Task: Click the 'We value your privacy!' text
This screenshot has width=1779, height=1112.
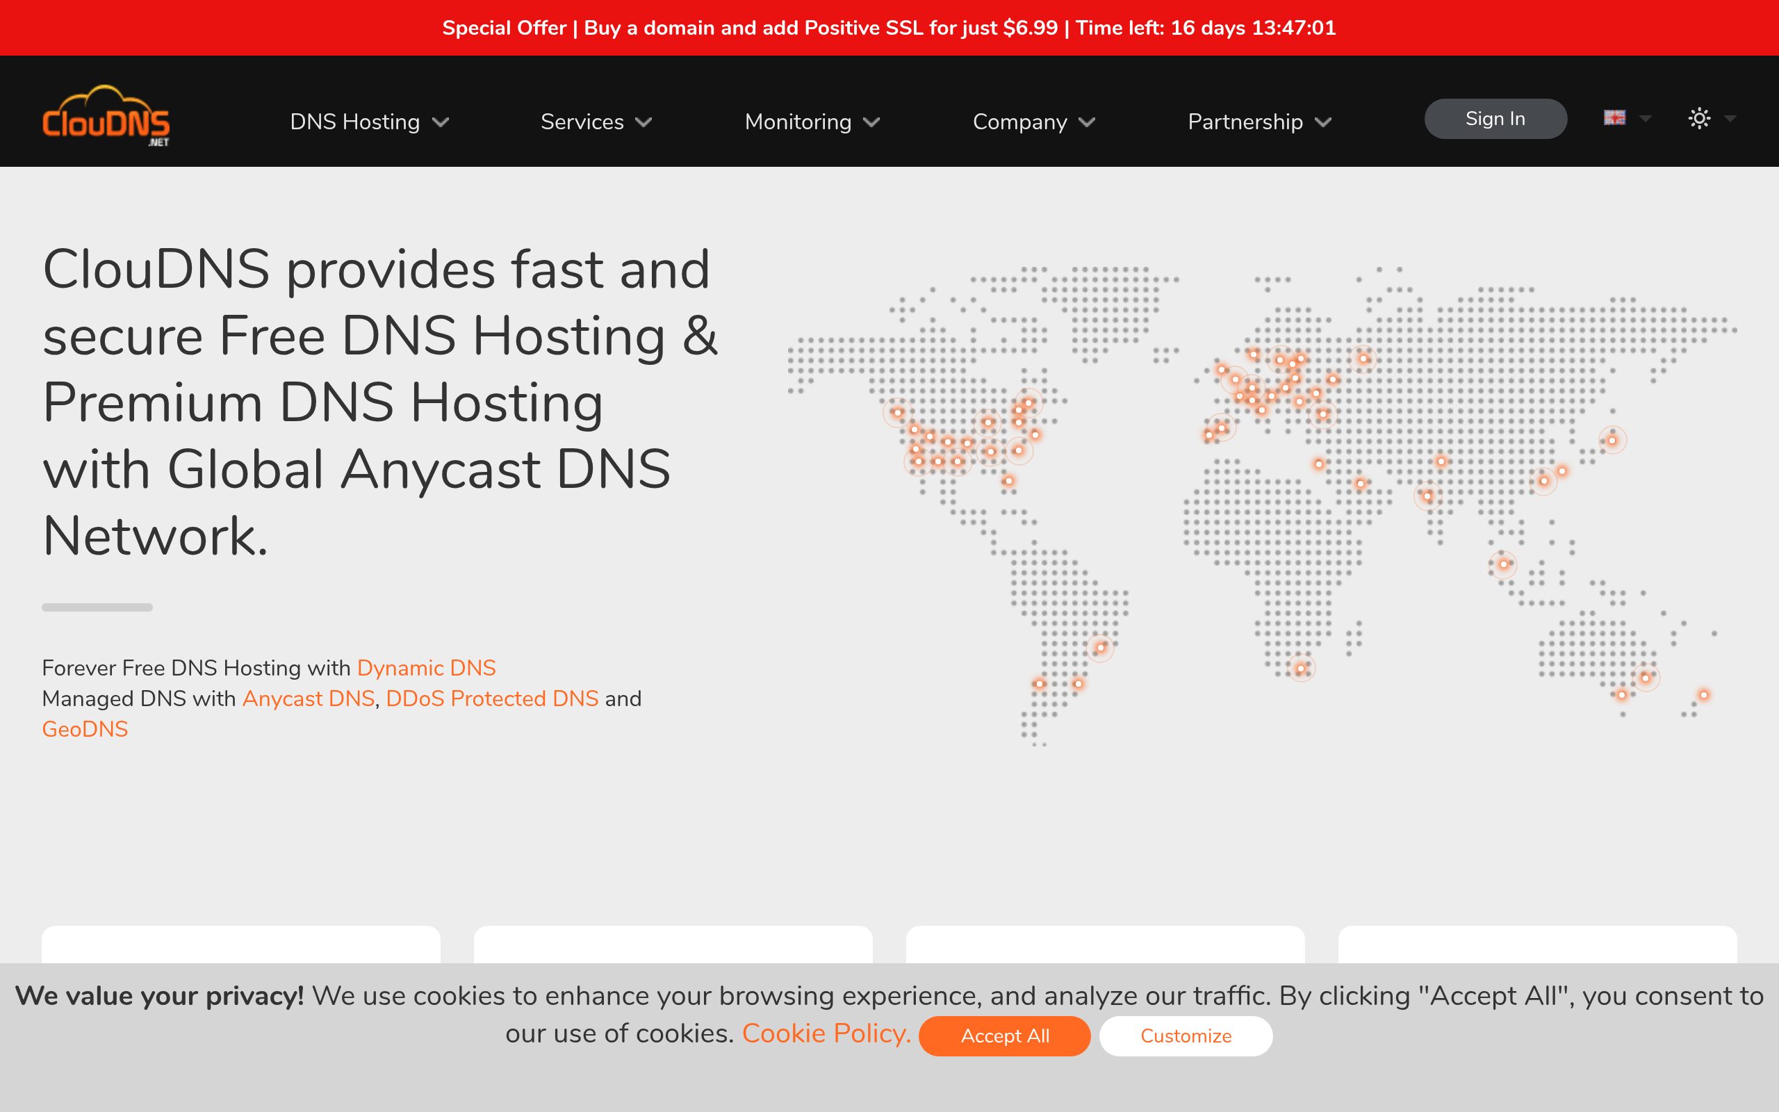Action: pyautogui.click(x=160, y=996)
